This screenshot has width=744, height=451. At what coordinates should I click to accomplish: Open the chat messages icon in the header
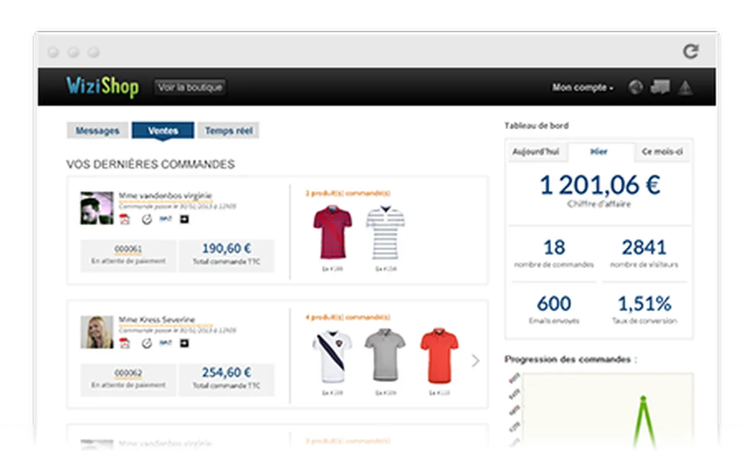660,87
